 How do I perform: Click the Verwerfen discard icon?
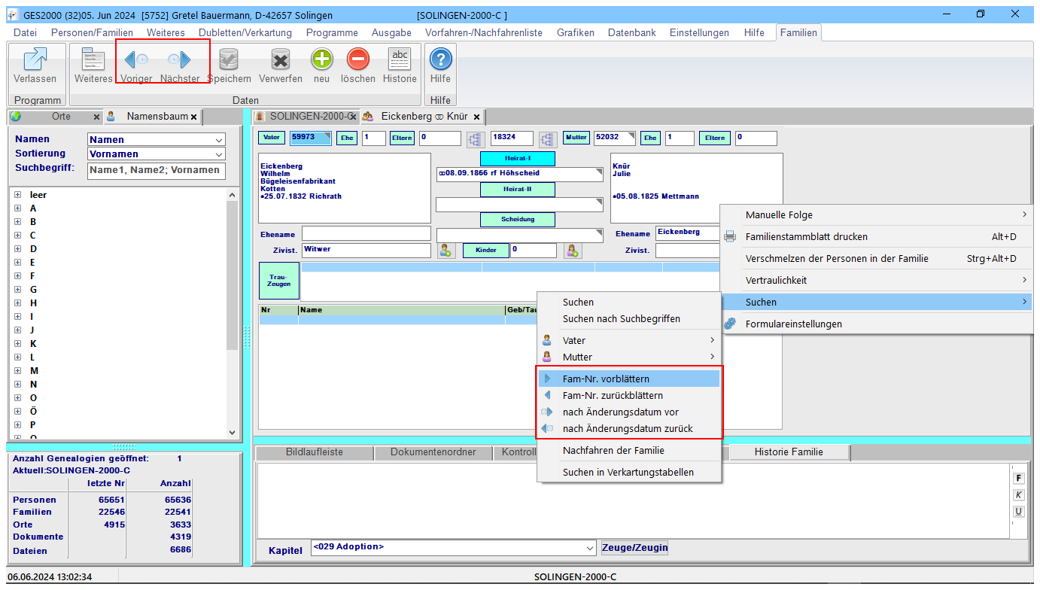click(281, 59)
